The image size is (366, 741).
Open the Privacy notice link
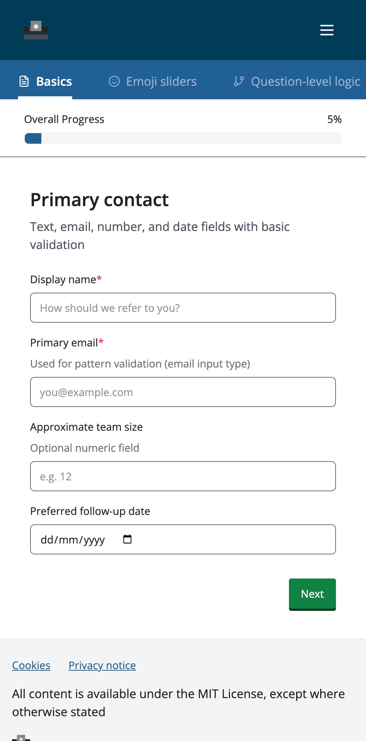coord(102,665)
